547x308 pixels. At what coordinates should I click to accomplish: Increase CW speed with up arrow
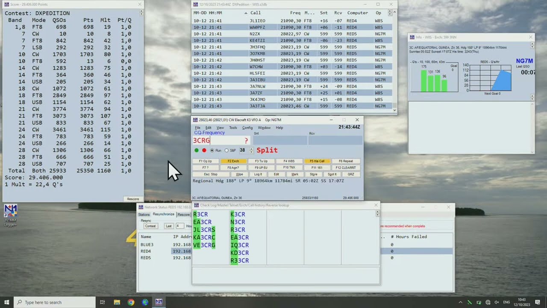click(251, 149)
